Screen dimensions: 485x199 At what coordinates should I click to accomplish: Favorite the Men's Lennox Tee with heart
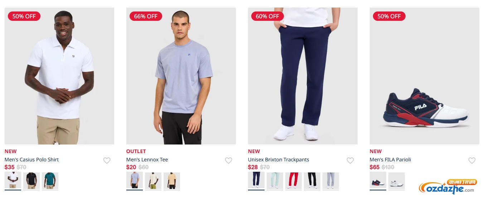[x=228, y=161]
